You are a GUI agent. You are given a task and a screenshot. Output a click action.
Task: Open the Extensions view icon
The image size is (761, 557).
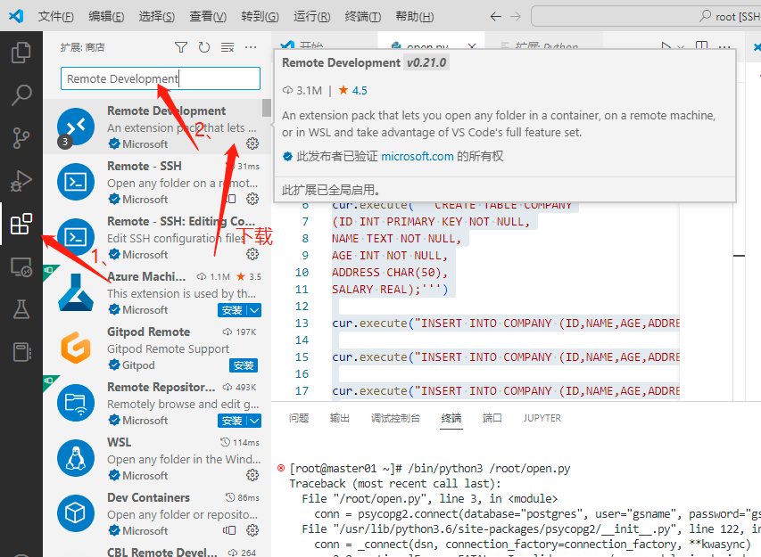click(21, 224)
